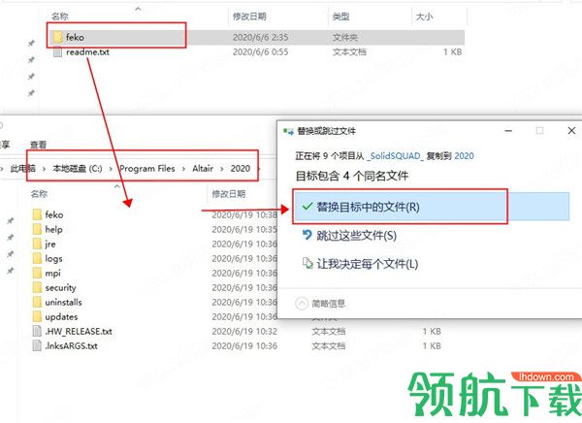
Task: Open the security folder icon
Action: [37, 288]
